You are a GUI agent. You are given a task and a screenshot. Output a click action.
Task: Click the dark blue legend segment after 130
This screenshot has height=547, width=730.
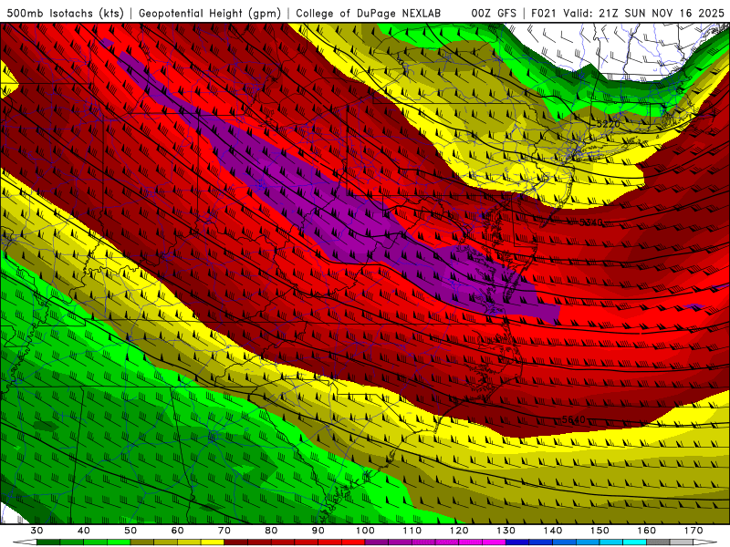point(517,542)
